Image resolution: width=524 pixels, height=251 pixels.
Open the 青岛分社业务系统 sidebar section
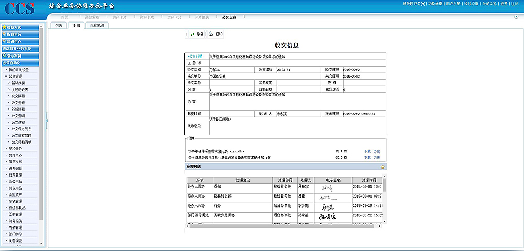pyautogui.click(x=20, y=49)
